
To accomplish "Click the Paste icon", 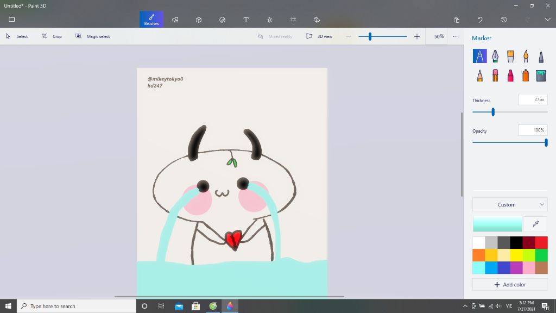I will (456, 20).
